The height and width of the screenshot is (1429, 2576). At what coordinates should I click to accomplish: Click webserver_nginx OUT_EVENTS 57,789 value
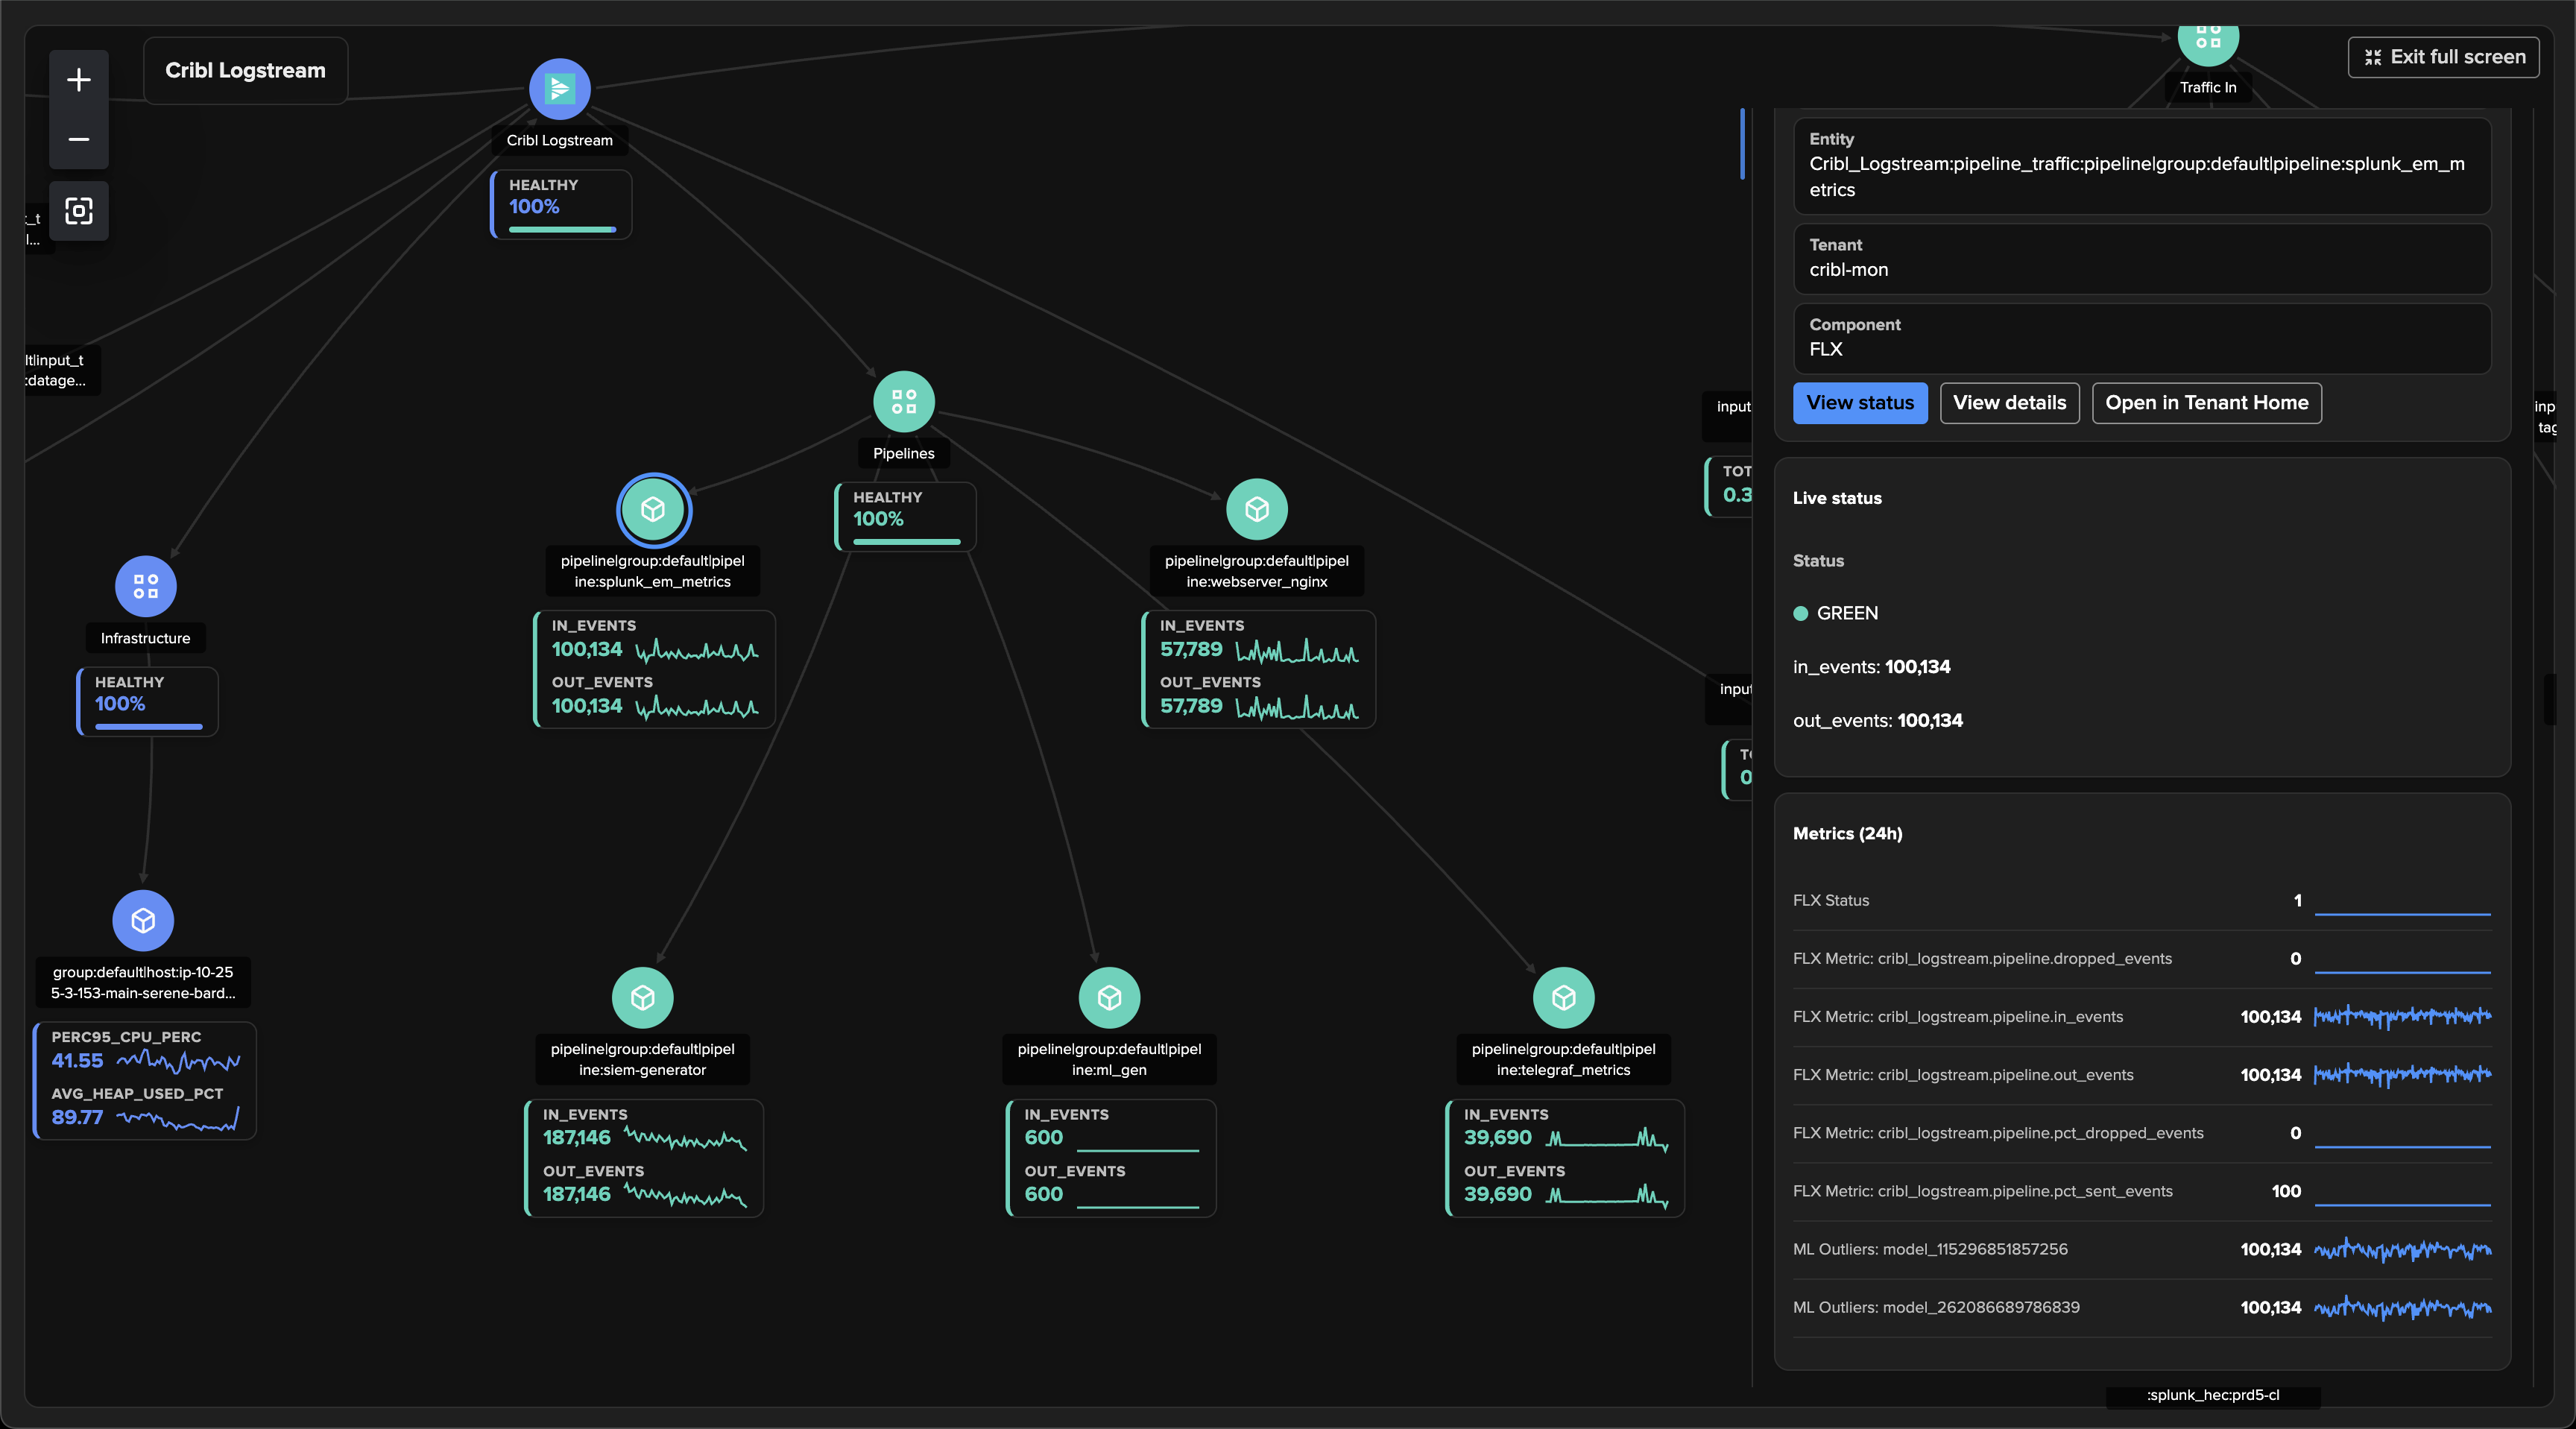click(1191, 706)
